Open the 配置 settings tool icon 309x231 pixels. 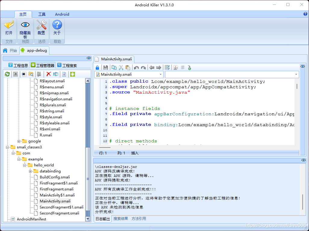click(x=41, y=25)
